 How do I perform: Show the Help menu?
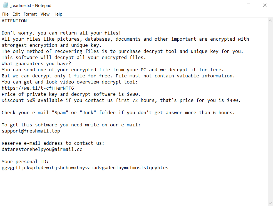pyautogui.click(x=58, y=14)
